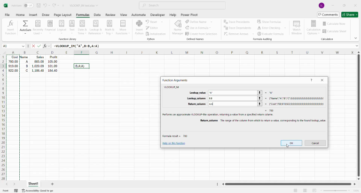Click the Lookup_column input field
This screenshot has height=193, width=361.
coord(232,98)
